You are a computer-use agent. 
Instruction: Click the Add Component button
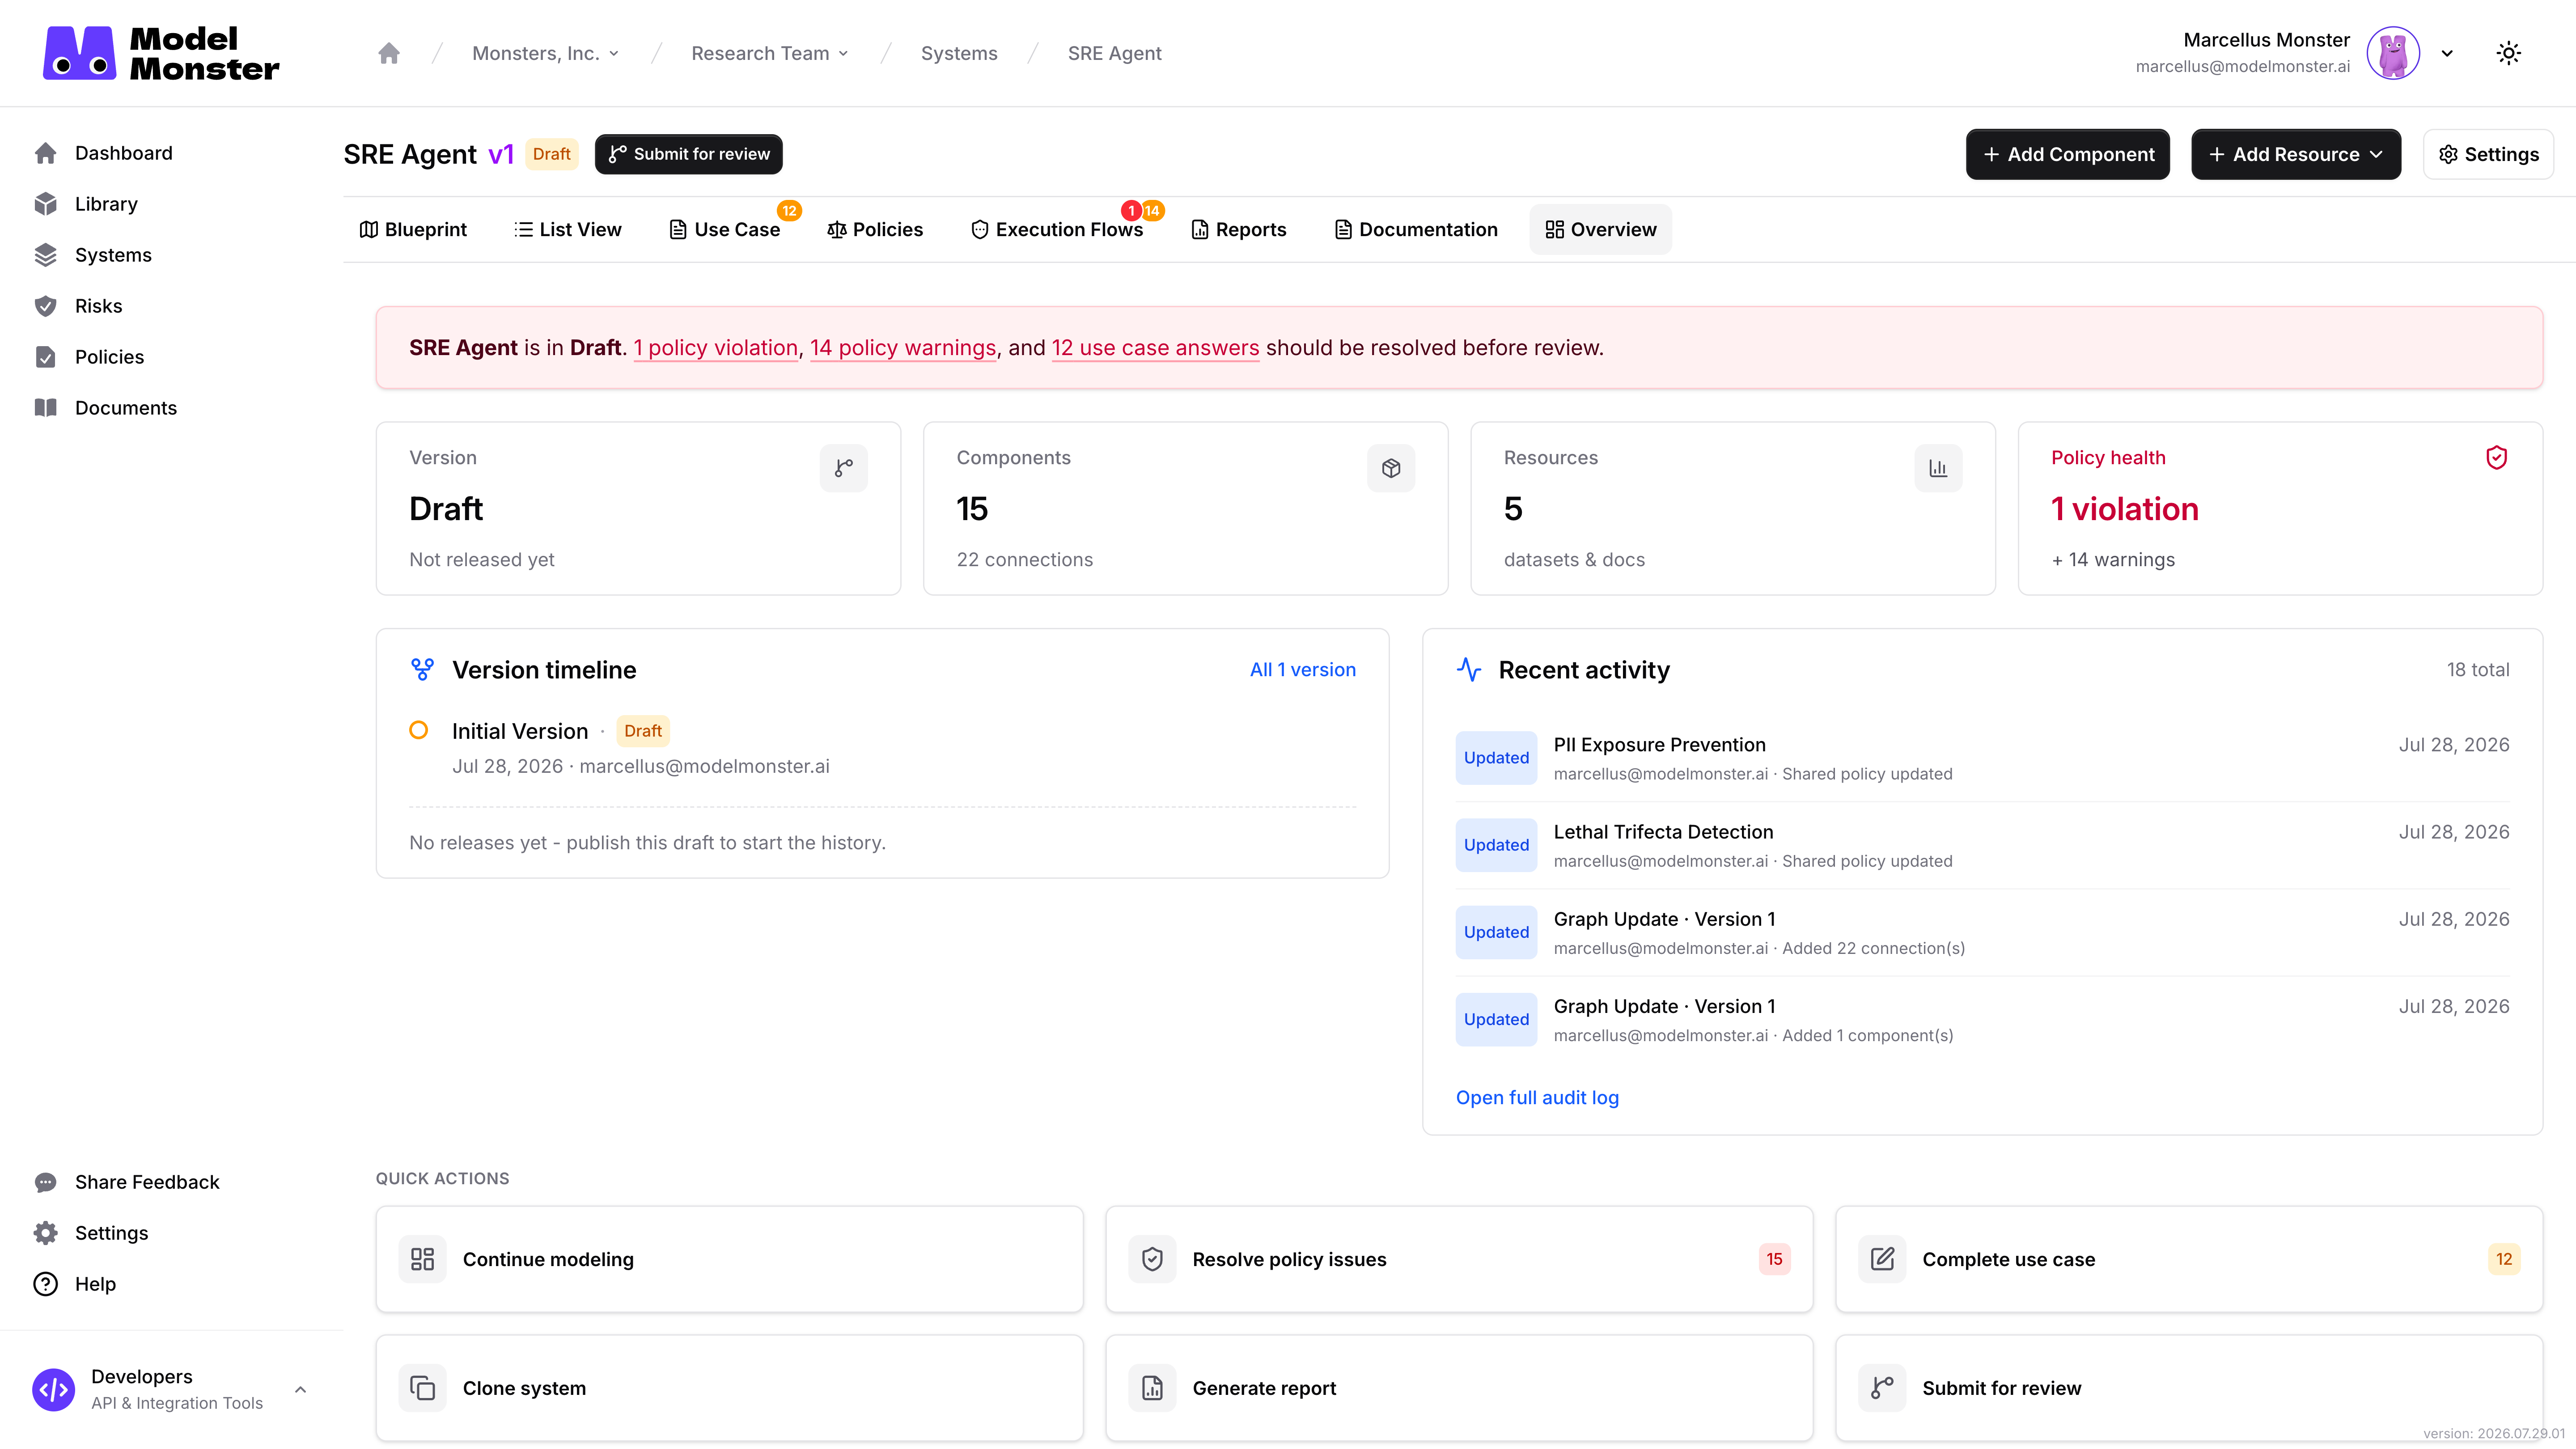point(2067,154)
